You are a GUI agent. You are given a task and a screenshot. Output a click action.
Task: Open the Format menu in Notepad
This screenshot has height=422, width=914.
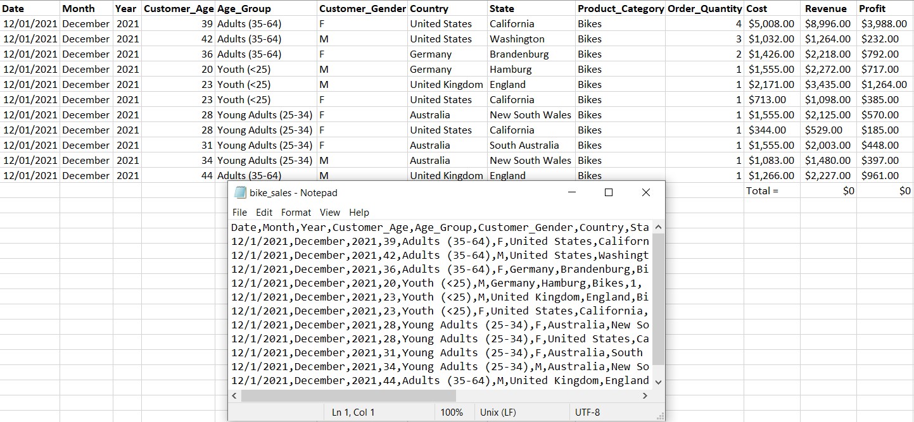click(x=296, y=213)
